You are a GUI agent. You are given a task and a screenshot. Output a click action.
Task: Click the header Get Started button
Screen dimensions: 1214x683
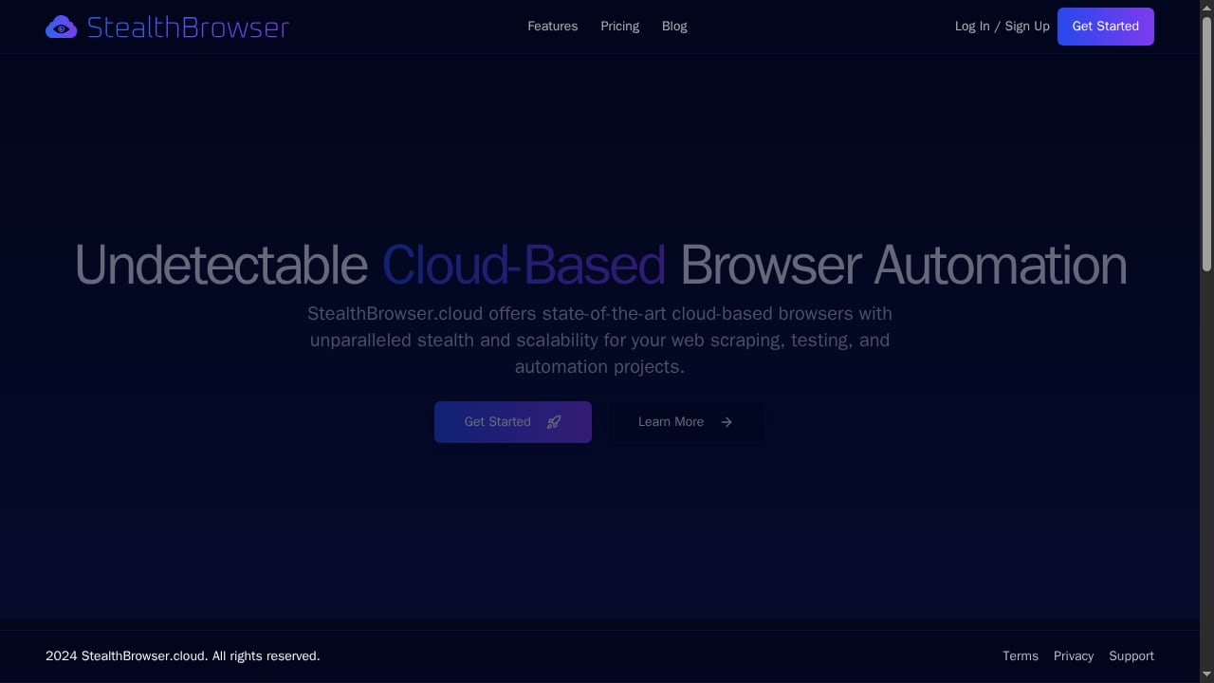click(1105, 27)
